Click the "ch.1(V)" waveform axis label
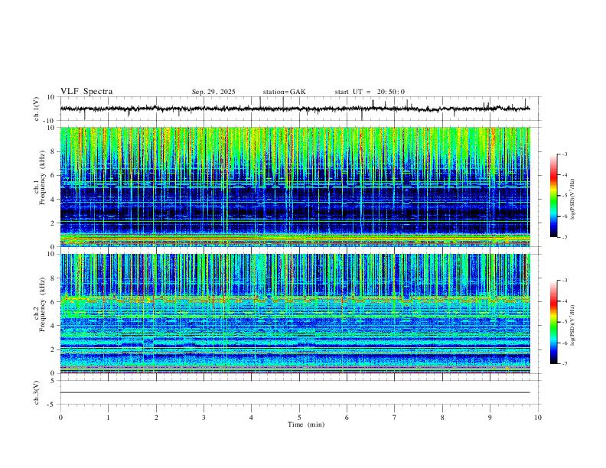 coord(37,109)
